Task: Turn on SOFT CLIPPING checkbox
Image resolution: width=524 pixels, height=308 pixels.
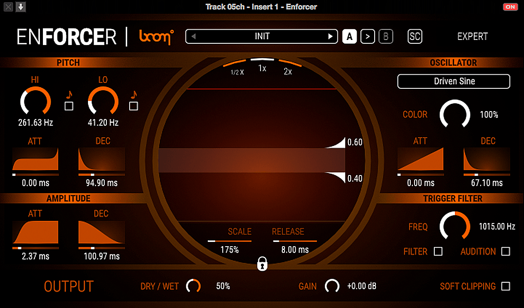Action: (506, 287)
